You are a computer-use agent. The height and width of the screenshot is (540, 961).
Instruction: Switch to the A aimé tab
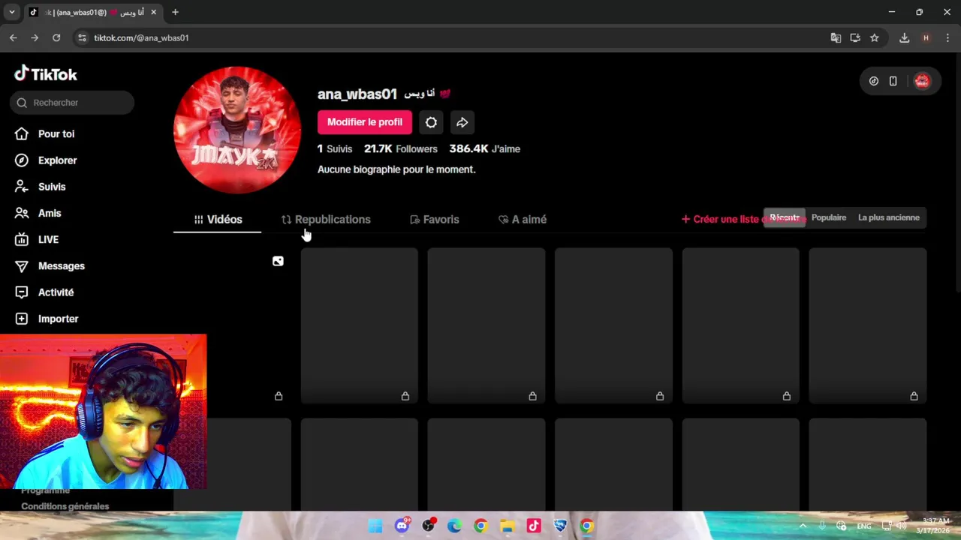[523, 220]
